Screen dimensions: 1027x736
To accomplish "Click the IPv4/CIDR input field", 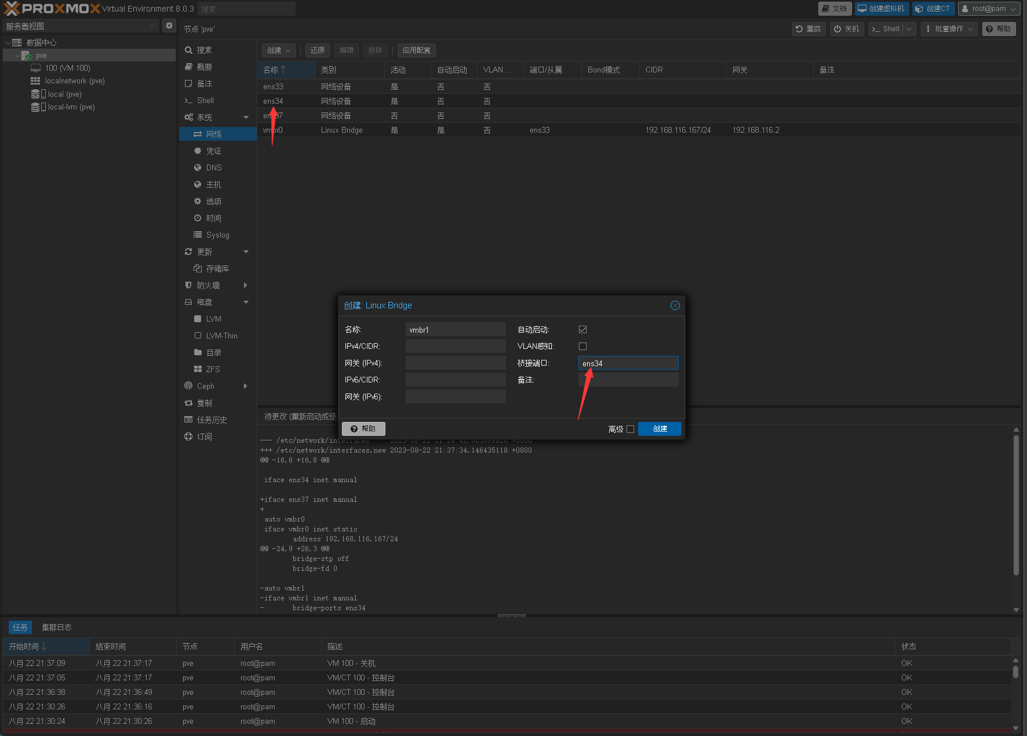I will pos(456,347).
